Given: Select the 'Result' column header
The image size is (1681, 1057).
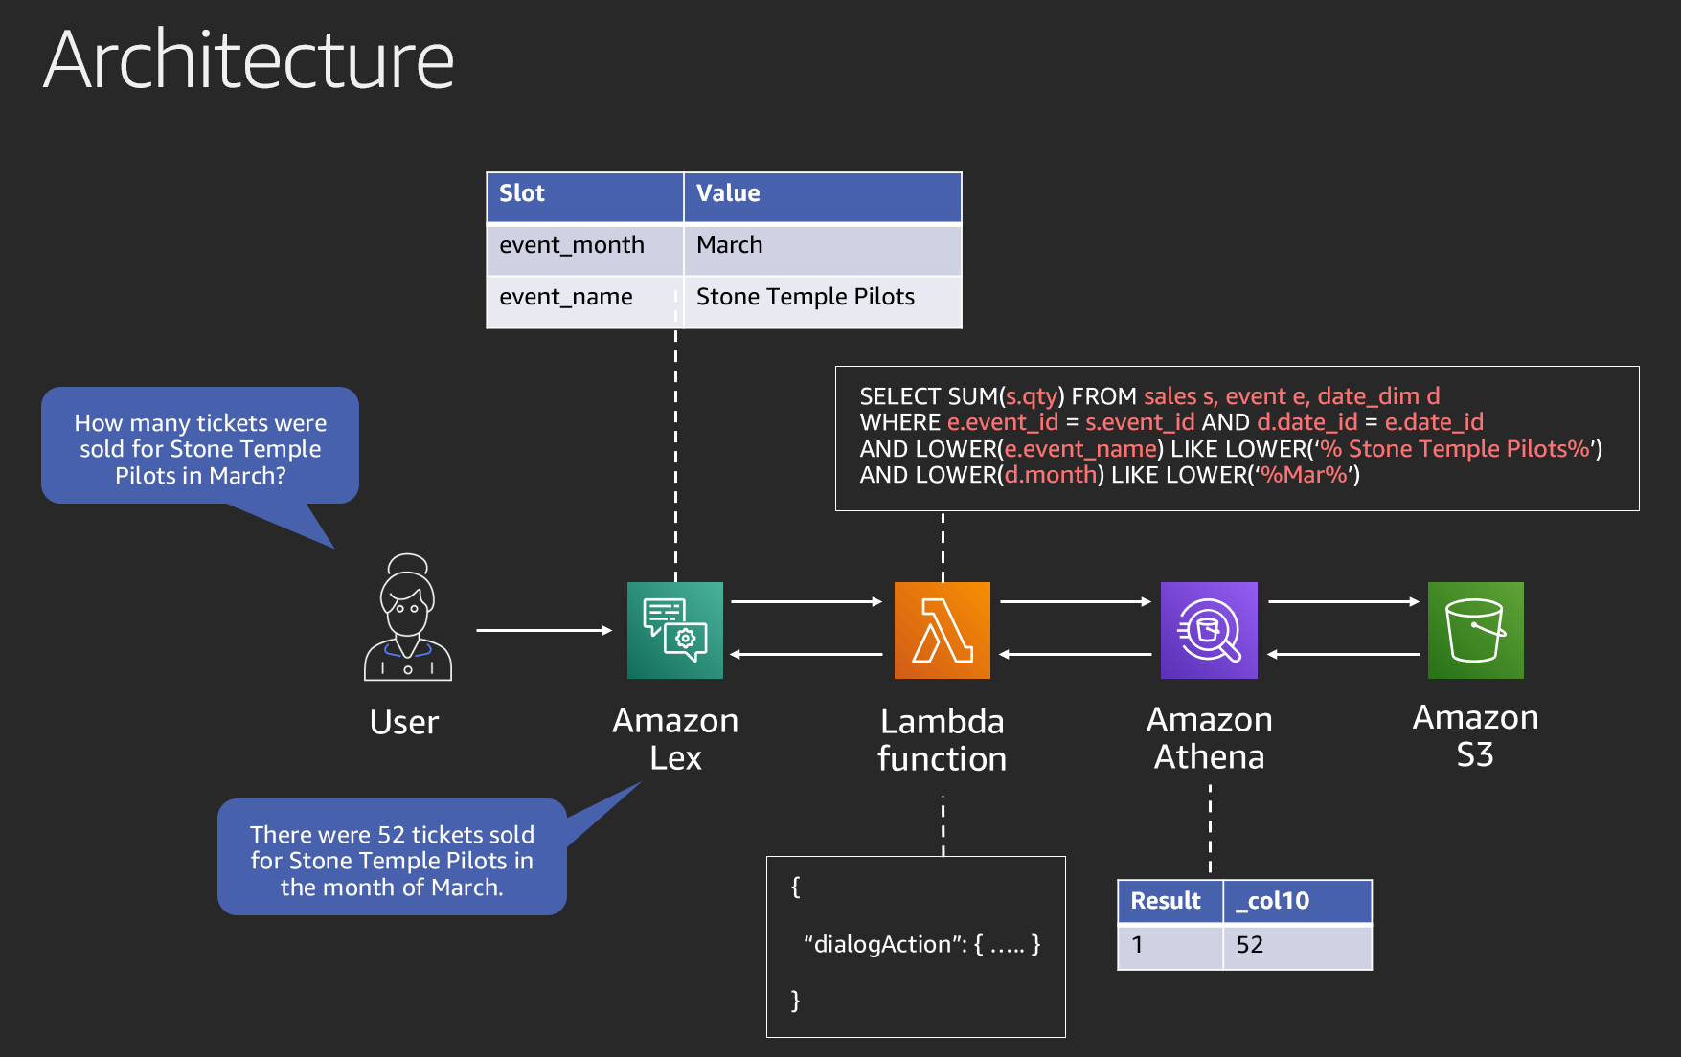Looking at the screenshot, I should (1170, 902).
